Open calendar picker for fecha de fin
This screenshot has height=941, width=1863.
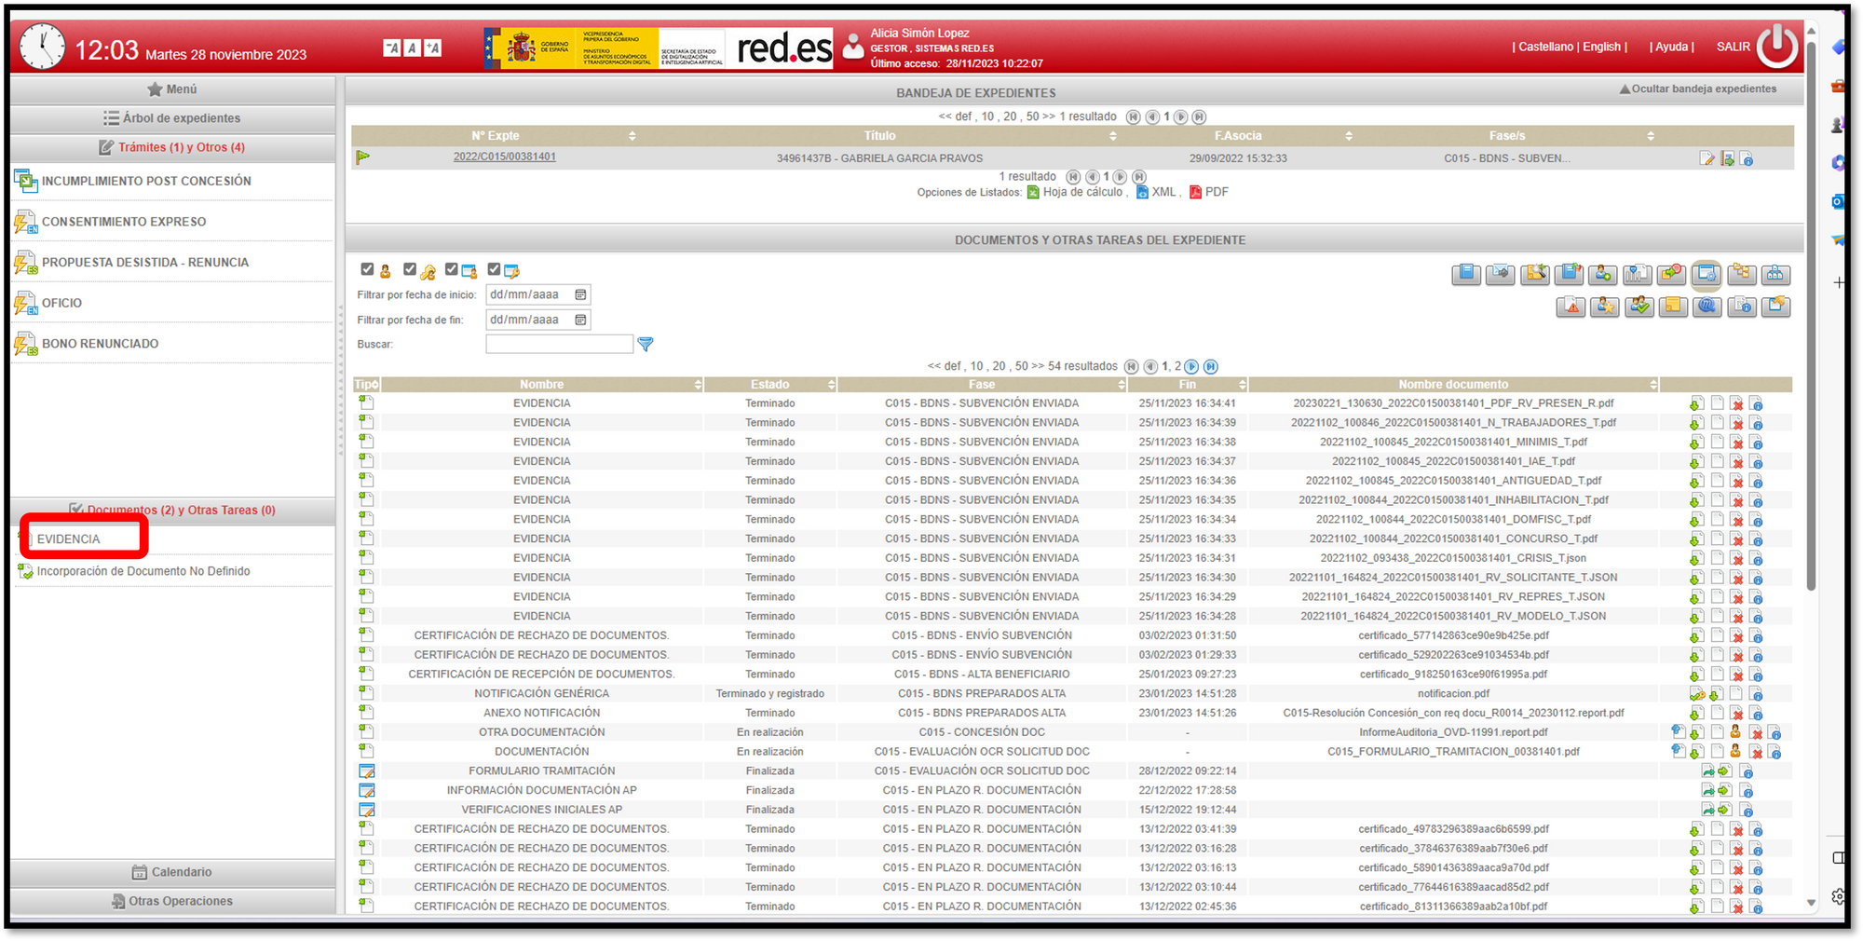(580, 320)
